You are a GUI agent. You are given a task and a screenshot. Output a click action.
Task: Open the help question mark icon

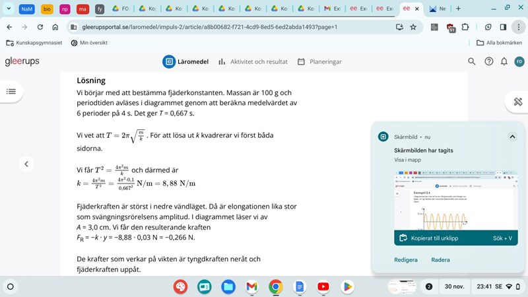489,61
